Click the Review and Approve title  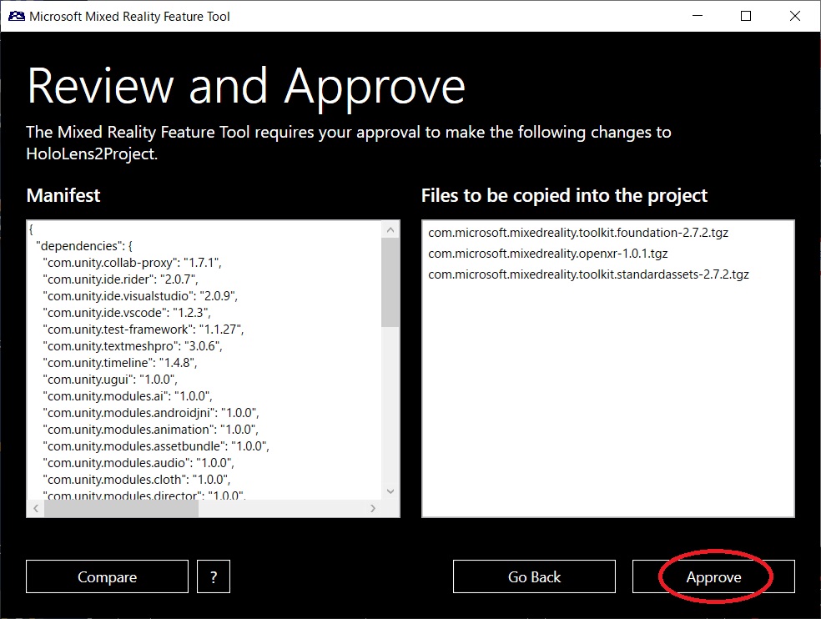click(246, 87)
